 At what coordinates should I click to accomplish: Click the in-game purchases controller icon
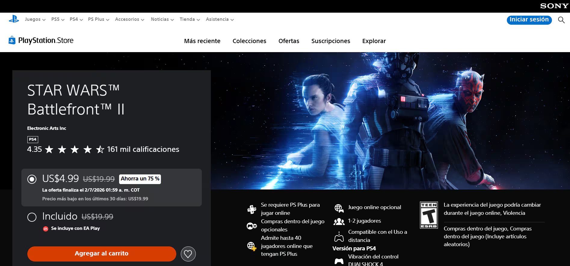point(252,226)
